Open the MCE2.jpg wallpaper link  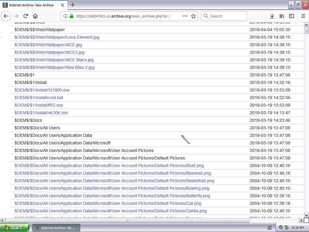[x=49, y=52]
